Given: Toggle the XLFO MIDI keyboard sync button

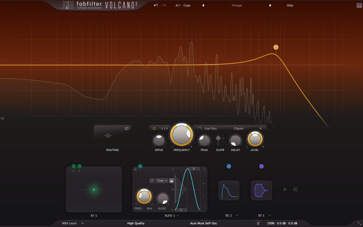Looking at the screenshot, I should point(171,181).
